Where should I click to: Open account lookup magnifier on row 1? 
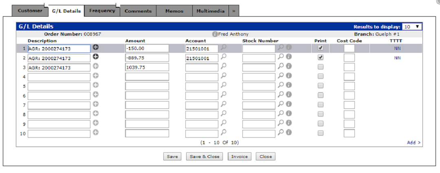224,47
